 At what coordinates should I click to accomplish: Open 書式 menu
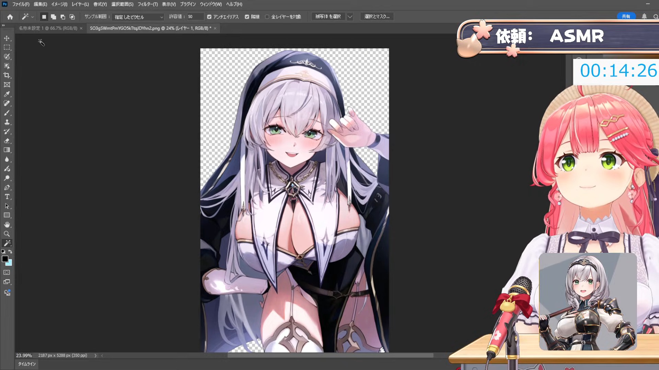click(100, 4)
